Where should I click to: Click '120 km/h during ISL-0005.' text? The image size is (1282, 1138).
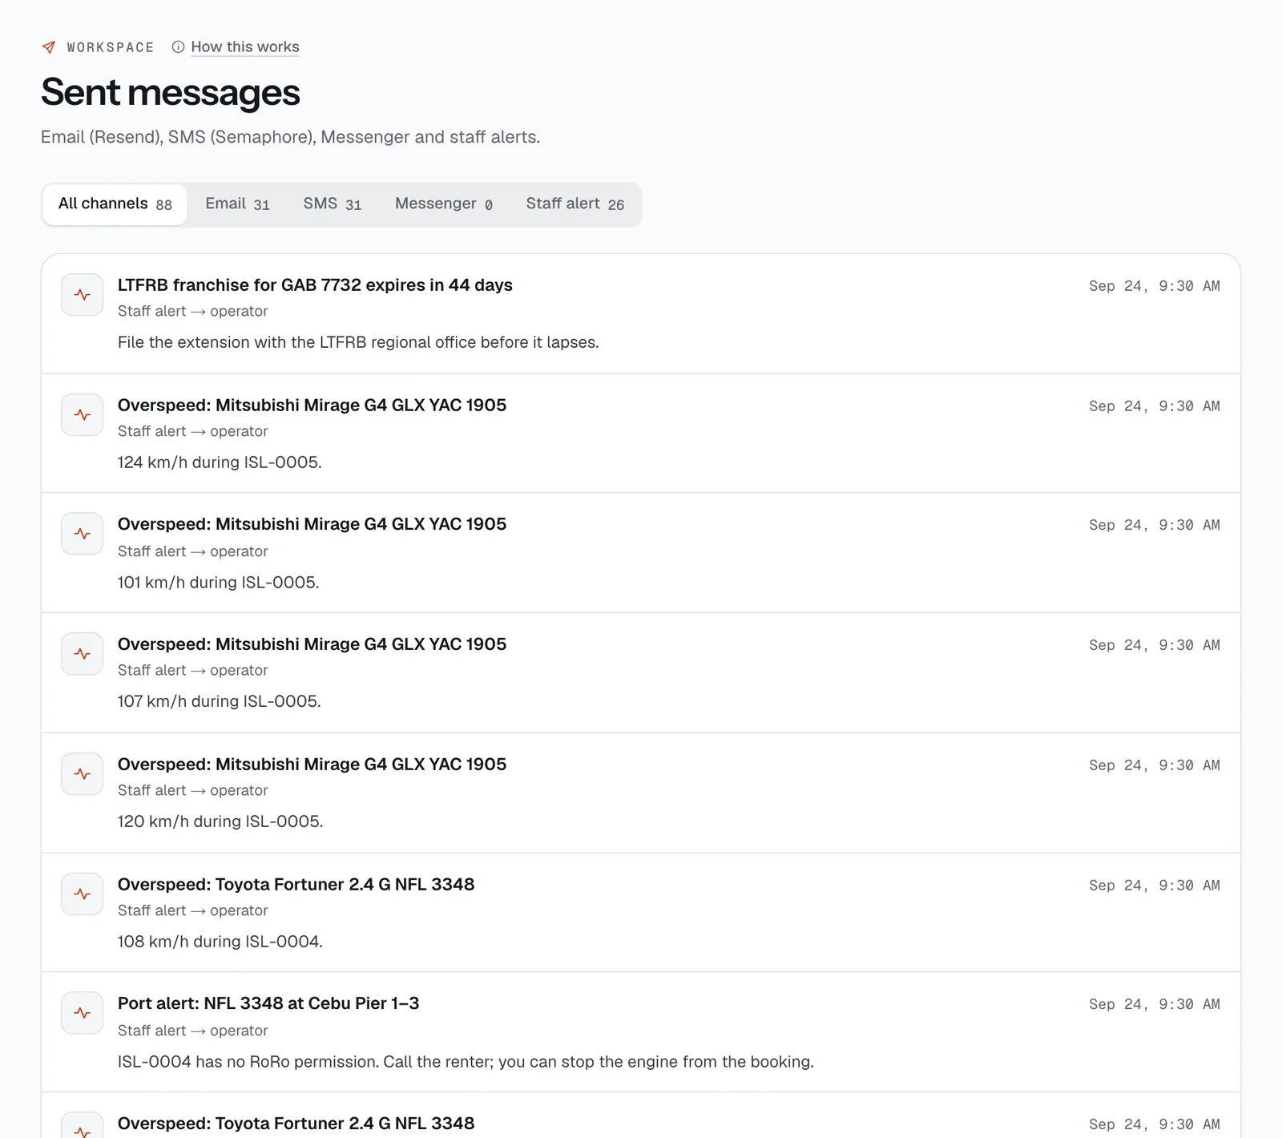click(x=220, y=821)
